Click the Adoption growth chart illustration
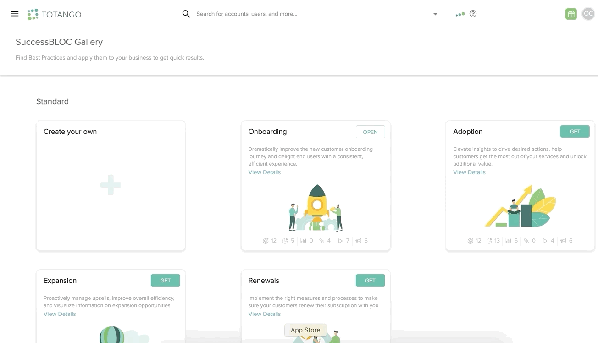Screen dimensions: 598x343 520,206
